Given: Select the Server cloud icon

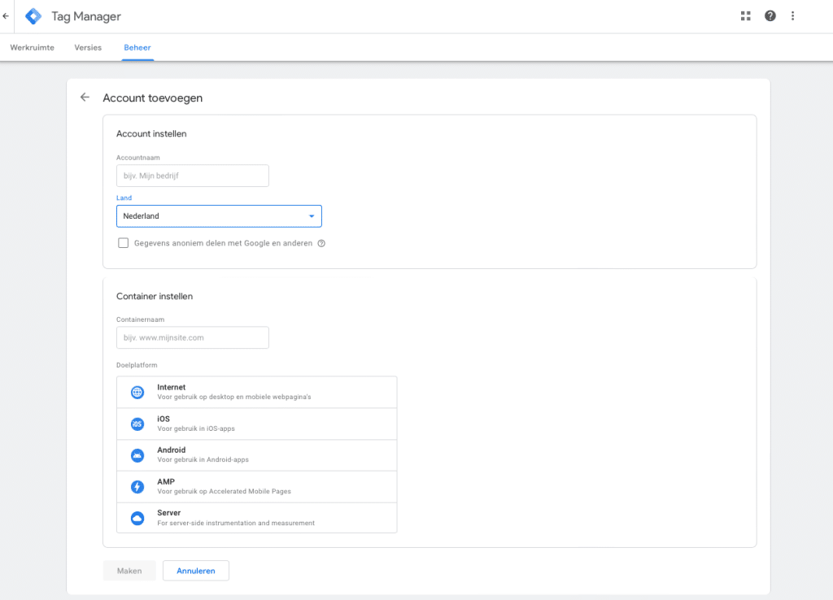Looking at the screenshot, I should pyautogui.click(x=137, y=518).
